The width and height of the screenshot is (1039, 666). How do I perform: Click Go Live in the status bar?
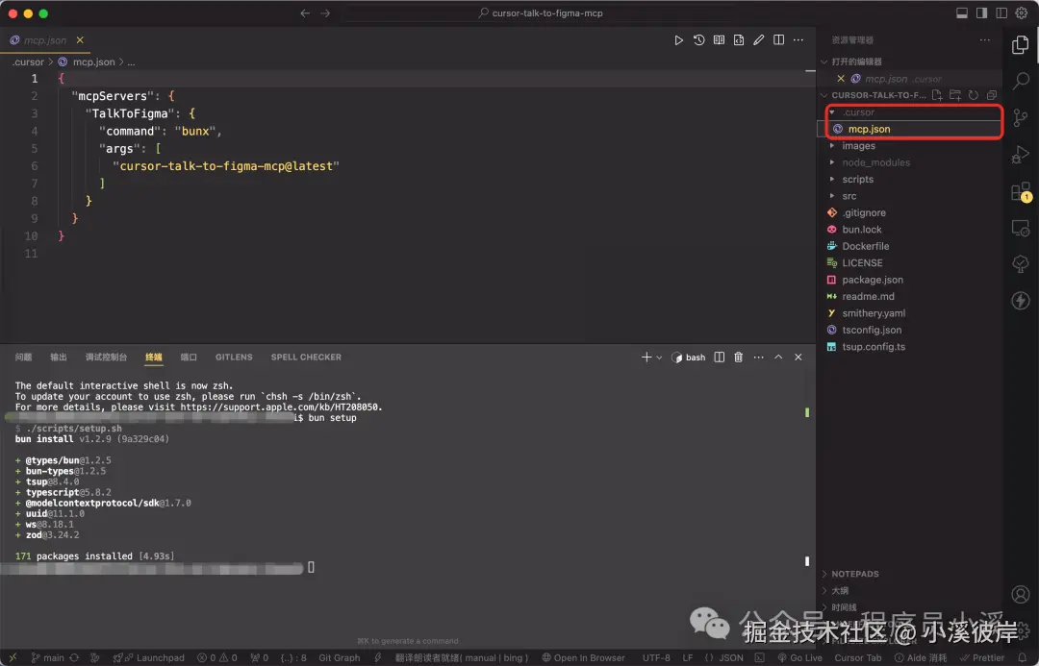click(x=799, y=658)
